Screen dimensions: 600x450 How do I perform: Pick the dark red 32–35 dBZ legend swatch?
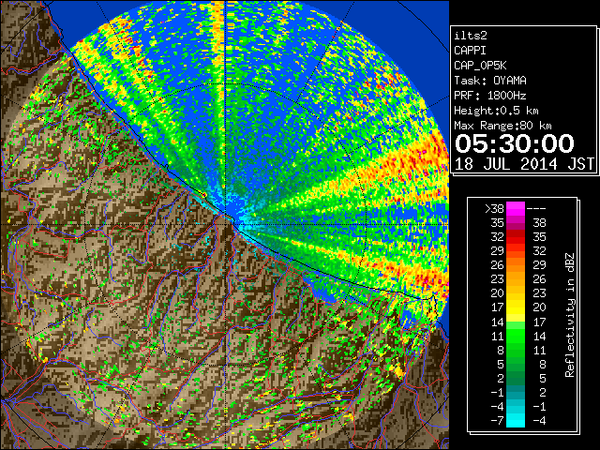516,237
